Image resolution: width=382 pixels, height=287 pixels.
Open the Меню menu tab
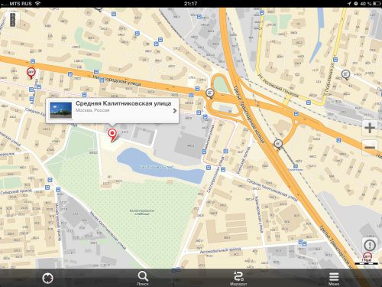334,279
